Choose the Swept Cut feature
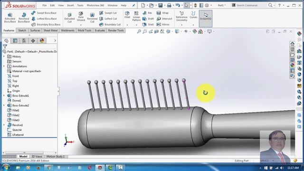Viewport: 304px width, 171px height. pos(108,13)
